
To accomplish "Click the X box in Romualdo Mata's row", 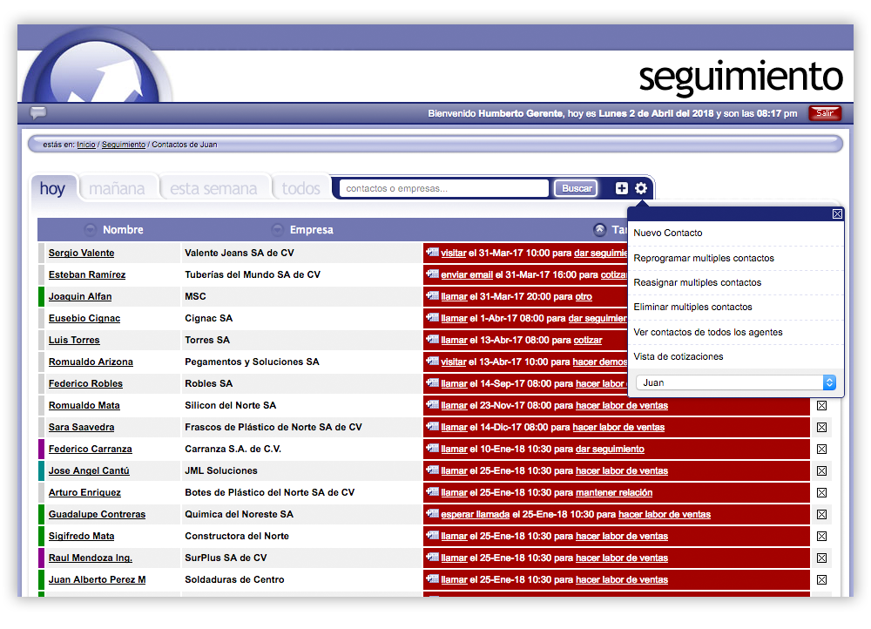I will [x=821, y=406].
